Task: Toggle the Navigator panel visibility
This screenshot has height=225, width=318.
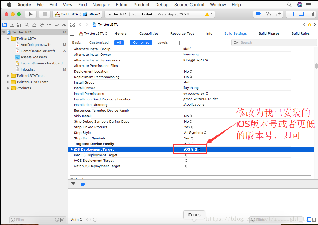Action: (291, 14)
